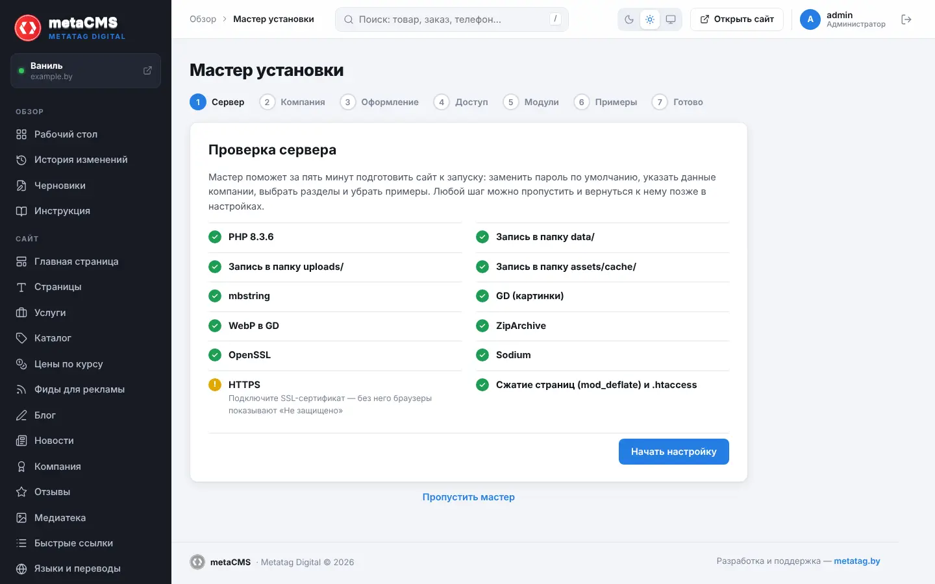Screen dimensions: 935x584
Task: Click the metaCMS logo icon in sidebar
Action: tap(28, 28)
